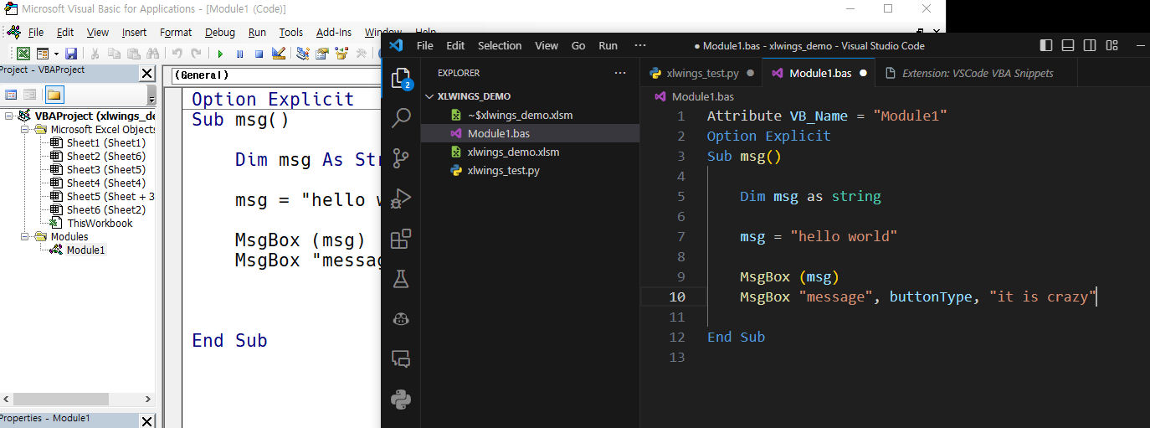Image resolution: width=1150 pixels, height=428 pixels.
Task: Toggle Panel layout button in VS Code
Action: click(x=1068, y=45)
